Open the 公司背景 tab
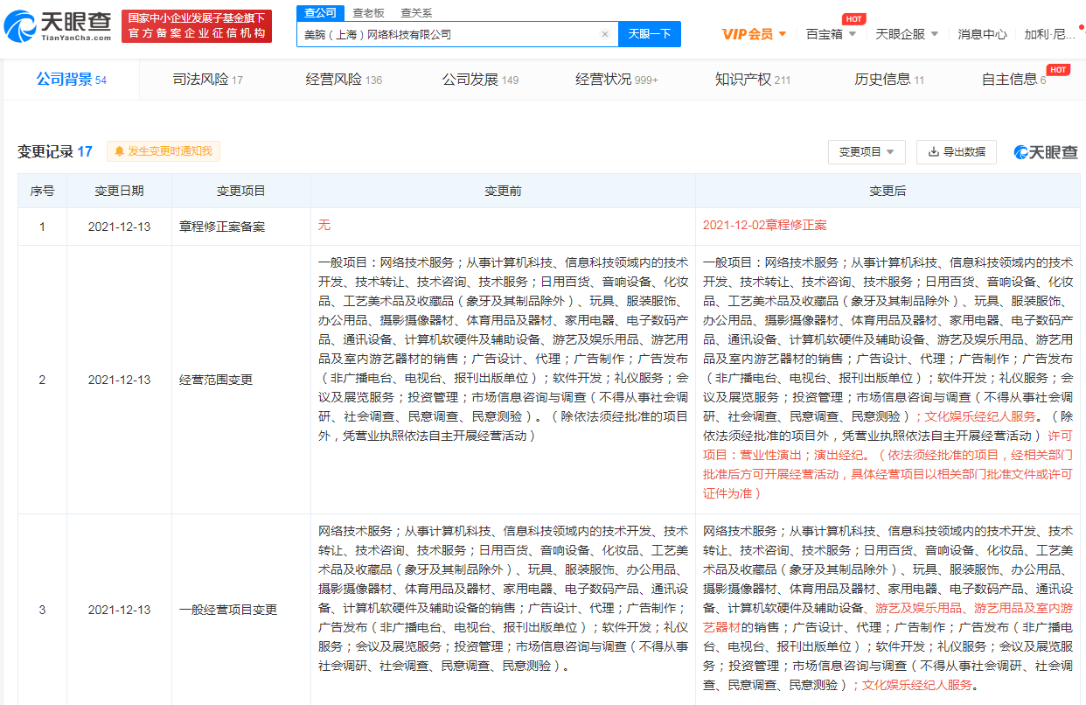Screen dimensions: 1086x705 pyautogui.click(x=71, y=80)
